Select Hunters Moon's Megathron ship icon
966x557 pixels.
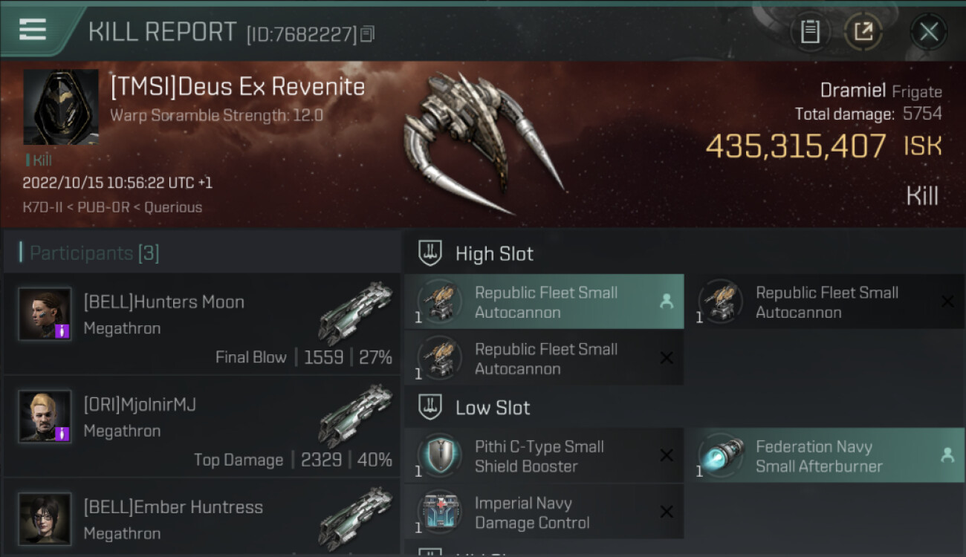coord(355,313)
